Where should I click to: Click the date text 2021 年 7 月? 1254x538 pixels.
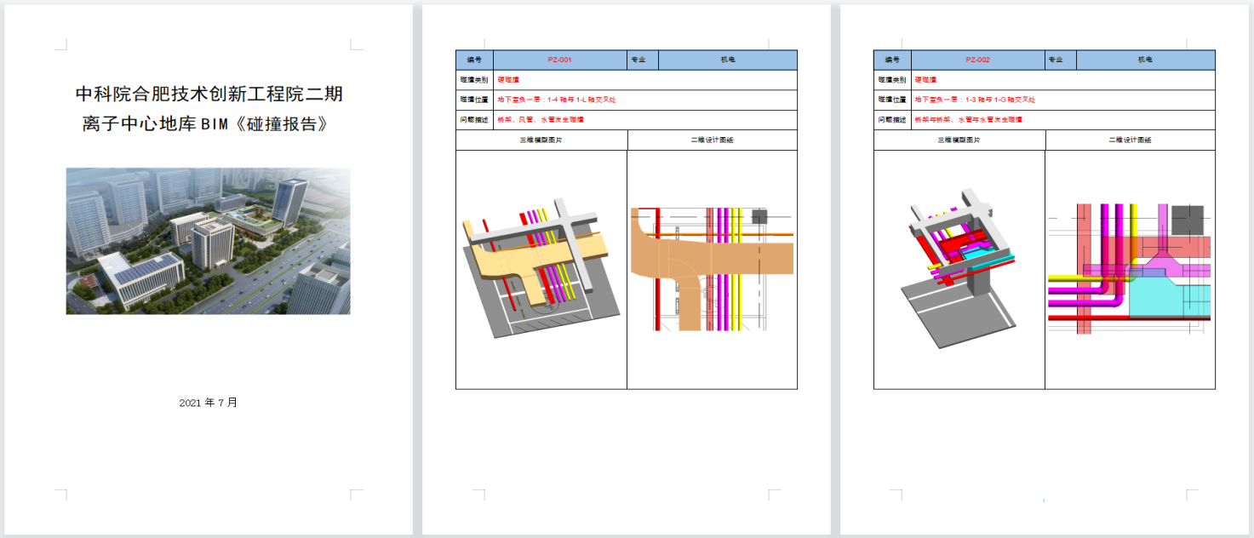point(209,403)
